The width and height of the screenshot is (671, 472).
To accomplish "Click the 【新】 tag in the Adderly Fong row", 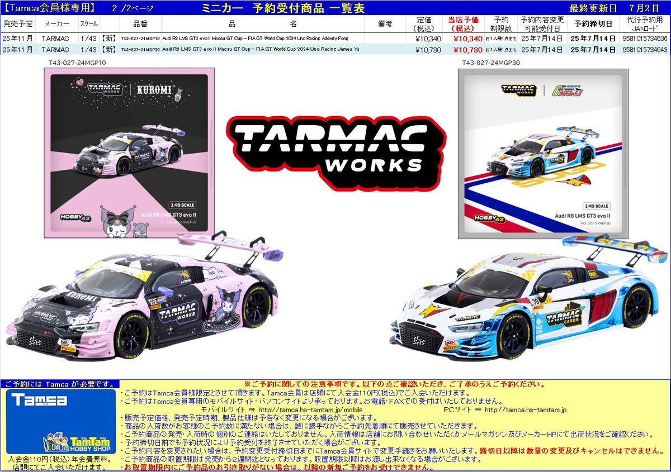I will tap(110, 39).
